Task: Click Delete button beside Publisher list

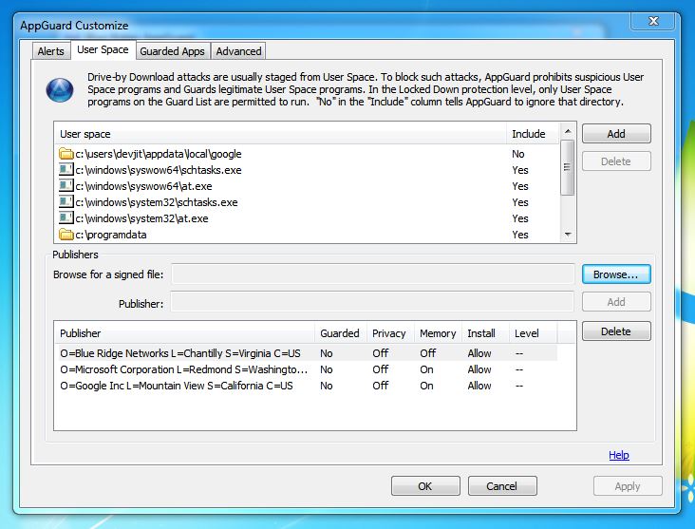Action: tap(616, 331)
